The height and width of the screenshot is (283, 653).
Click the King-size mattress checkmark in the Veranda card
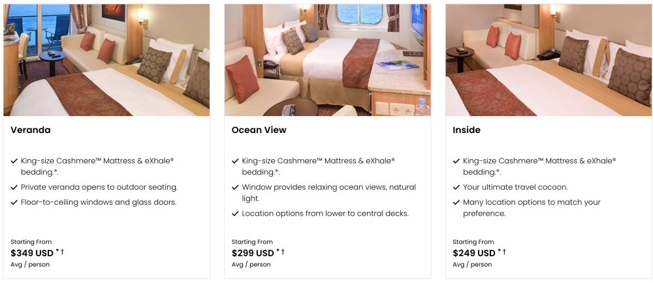point(14,160)
